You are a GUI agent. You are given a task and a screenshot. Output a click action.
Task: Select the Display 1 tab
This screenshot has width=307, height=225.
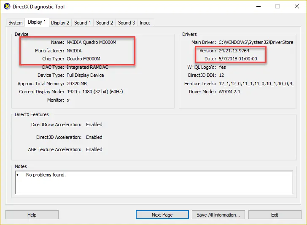[x=37, y=22]
